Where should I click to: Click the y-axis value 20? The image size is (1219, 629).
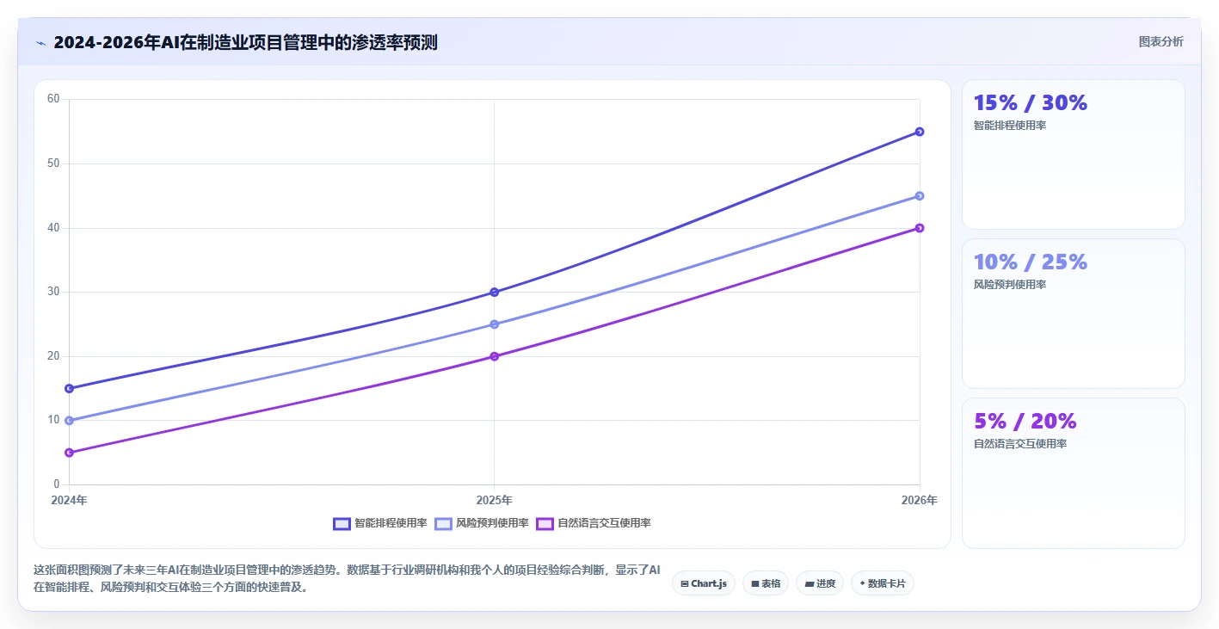[53, 356]
